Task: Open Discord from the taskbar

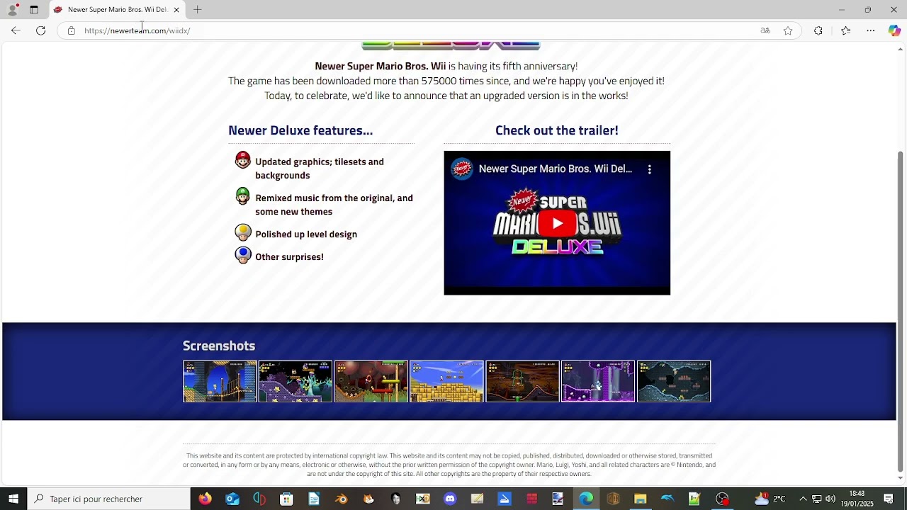Action: [x=450, y=499]
